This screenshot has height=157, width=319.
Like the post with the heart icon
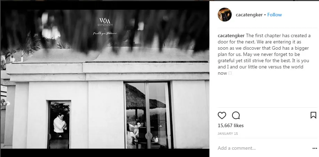point(222,115)
